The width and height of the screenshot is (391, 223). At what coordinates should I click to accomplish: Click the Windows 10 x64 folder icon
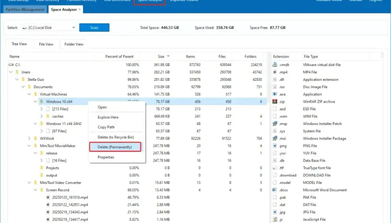41,102
